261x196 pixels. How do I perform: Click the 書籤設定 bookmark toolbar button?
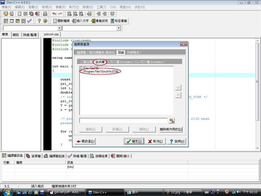(100, 21)
